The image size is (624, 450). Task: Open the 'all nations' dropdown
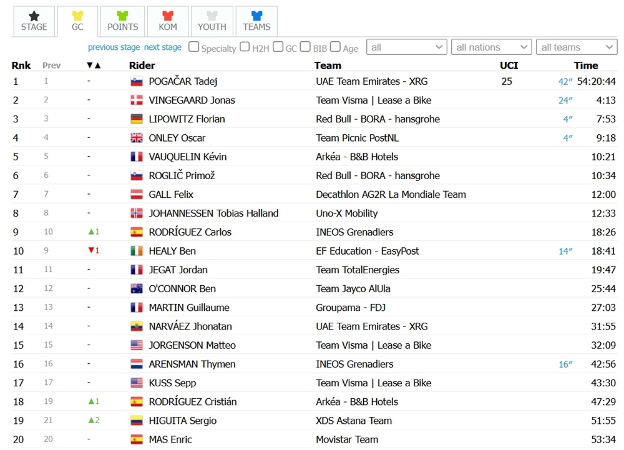(492, 47)
